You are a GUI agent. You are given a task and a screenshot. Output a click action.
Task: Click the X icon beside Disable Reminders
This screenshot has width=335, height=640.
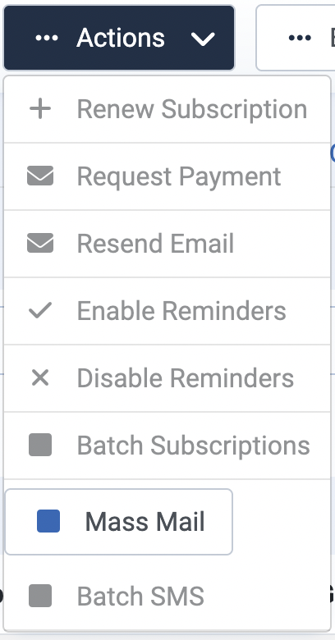point(40,377)
